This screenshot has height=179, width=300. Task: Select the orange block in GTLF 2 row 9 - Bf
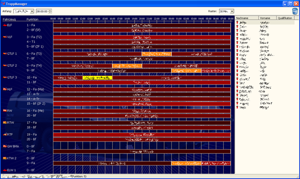(x=186, y=71)
